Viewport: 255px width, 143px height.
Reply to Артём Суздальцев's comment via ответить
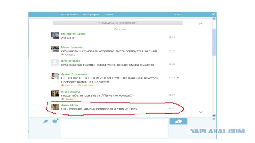85,85
